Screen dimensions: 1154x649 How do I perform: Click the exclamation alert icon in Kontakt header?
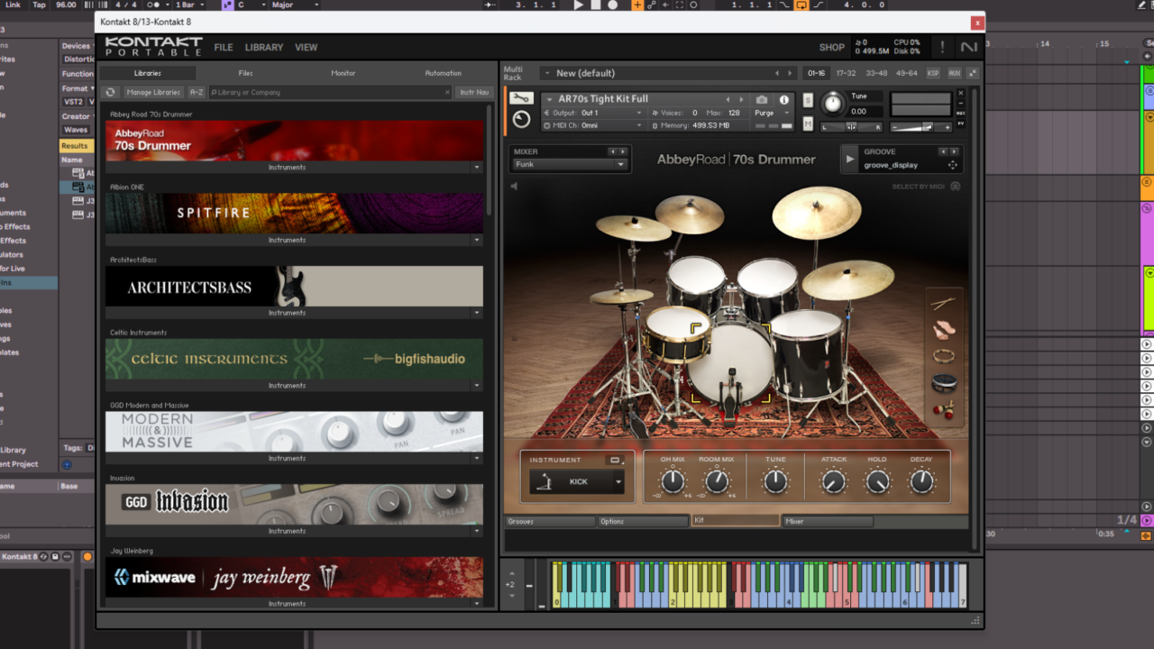tap(942, 47)
